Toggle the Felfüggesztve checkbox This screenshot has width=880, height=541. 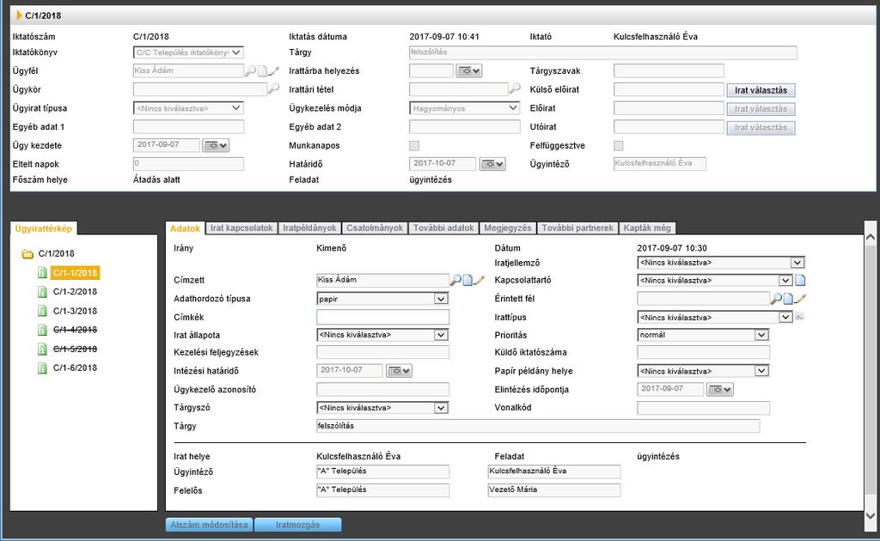pos(619,146)
